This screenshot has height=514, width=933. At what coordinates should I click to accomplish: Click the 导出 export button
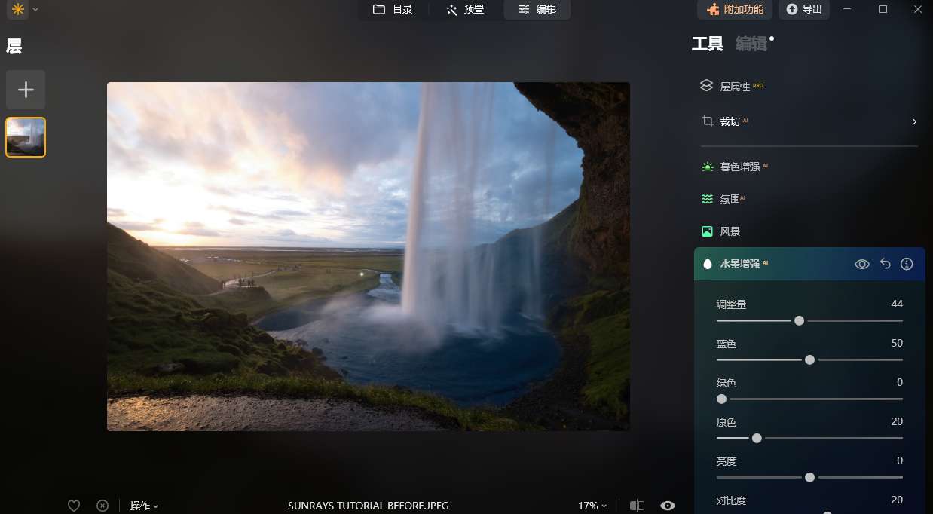[804, 9]
